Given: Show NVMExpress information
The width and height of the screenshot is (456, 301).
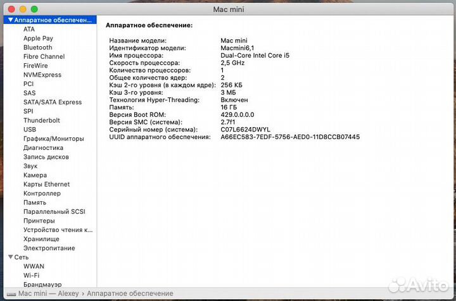Looking at the screenshot, I should tap(42, 75).
